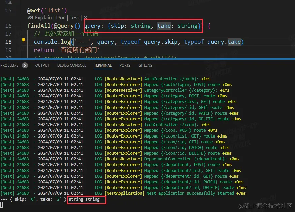Dismiss the codelens with the X icon
The width and height of the screenshot is (295, 212).
coord(85,18)
